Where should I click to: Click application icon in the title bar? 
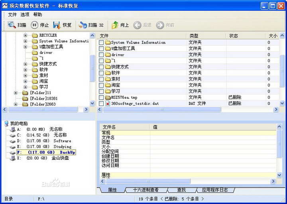pyautogui.click(x=5, y=6)
